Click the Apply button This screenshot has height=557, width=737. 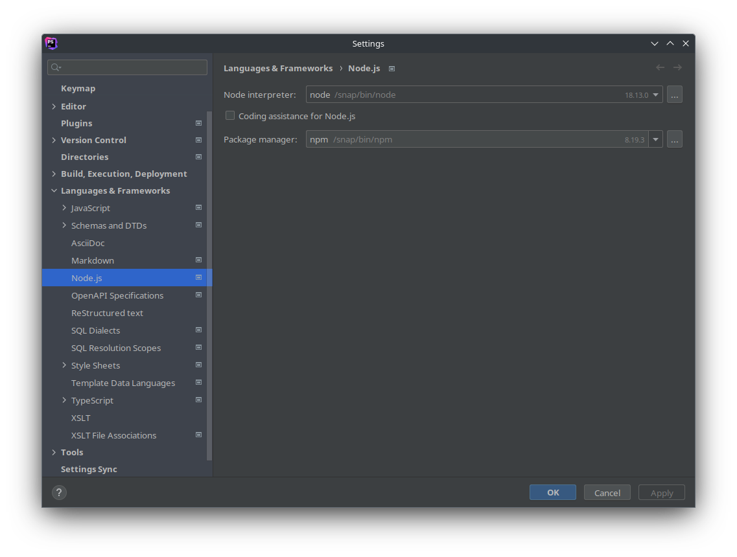[x=662, y=492]
